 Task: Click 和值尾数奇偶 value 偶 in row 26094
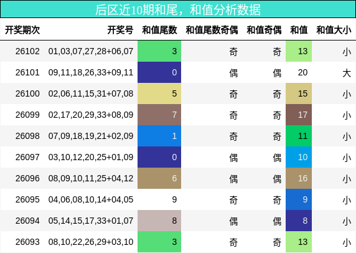coord(233,221)
